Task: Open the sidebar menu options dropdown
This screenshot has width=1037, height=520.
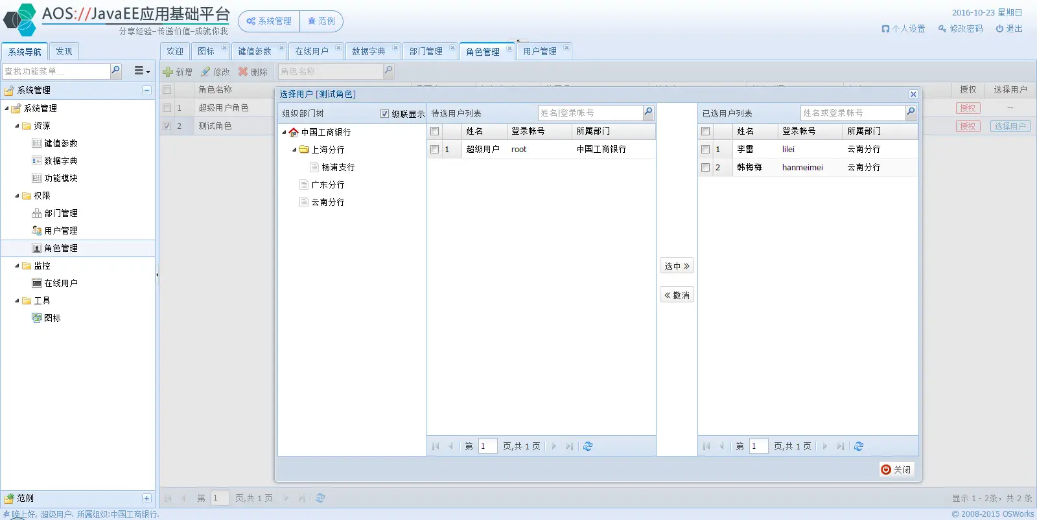Action: click(x=142, y=71)
